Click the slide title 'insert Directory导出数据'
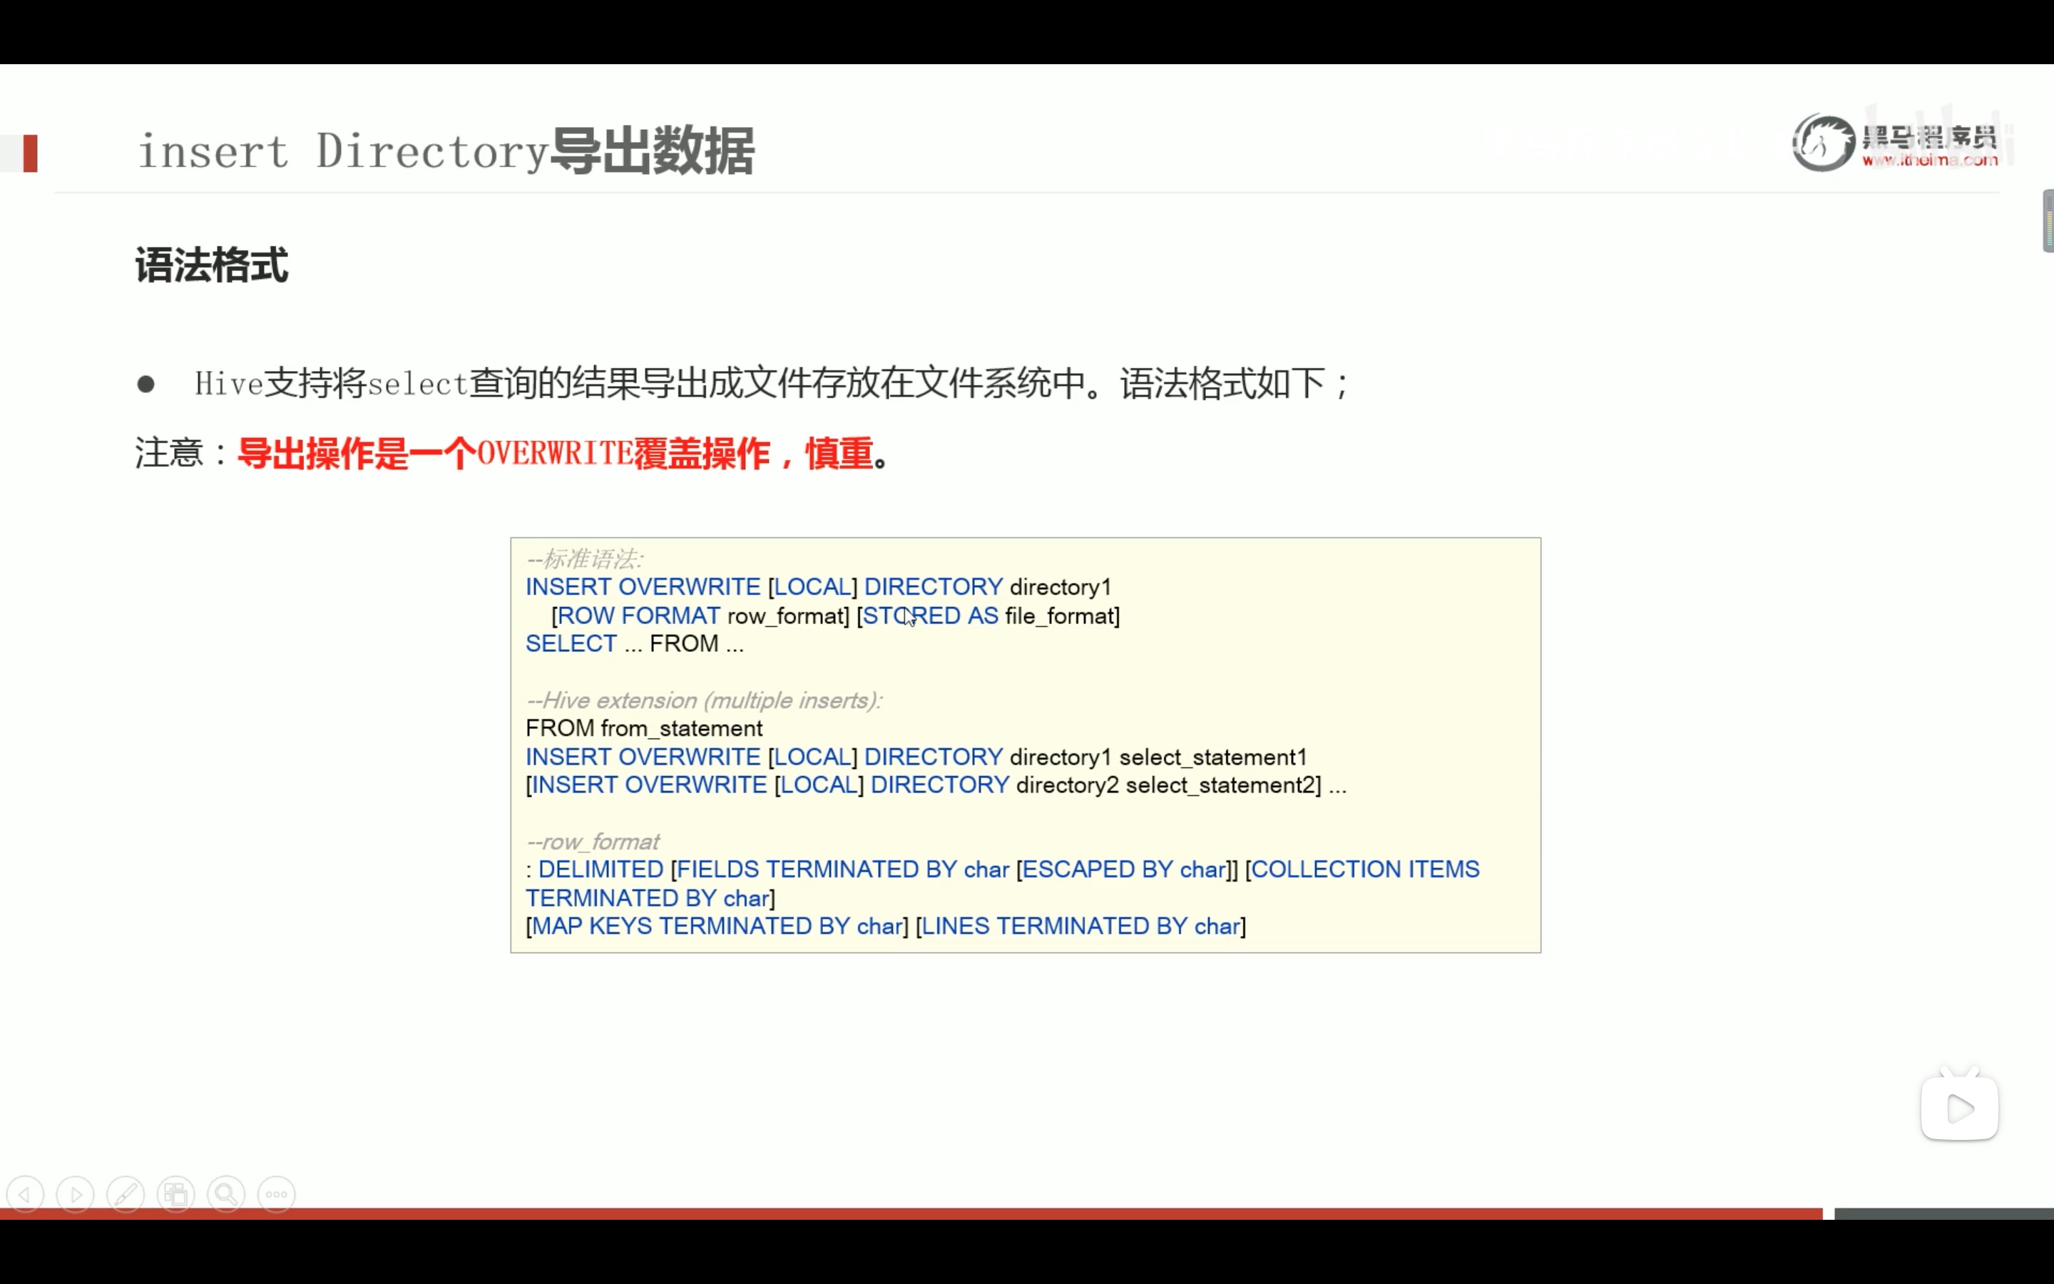Screen dimensions: 2054x1284 446,151
